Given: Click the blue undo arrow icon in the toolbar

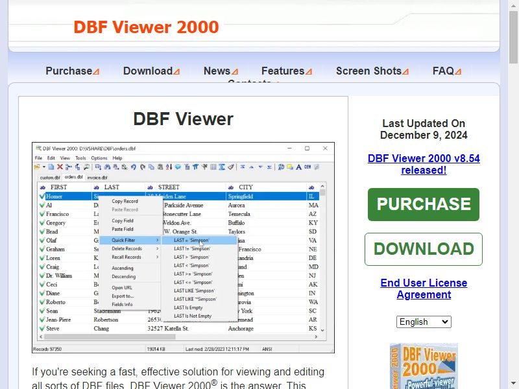Looking at the screenshot, I should click(x=134, y=167).
